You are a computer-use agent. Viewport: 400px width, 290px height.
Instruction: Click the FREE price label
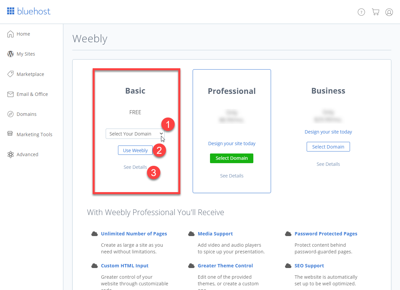coord(135,112)
